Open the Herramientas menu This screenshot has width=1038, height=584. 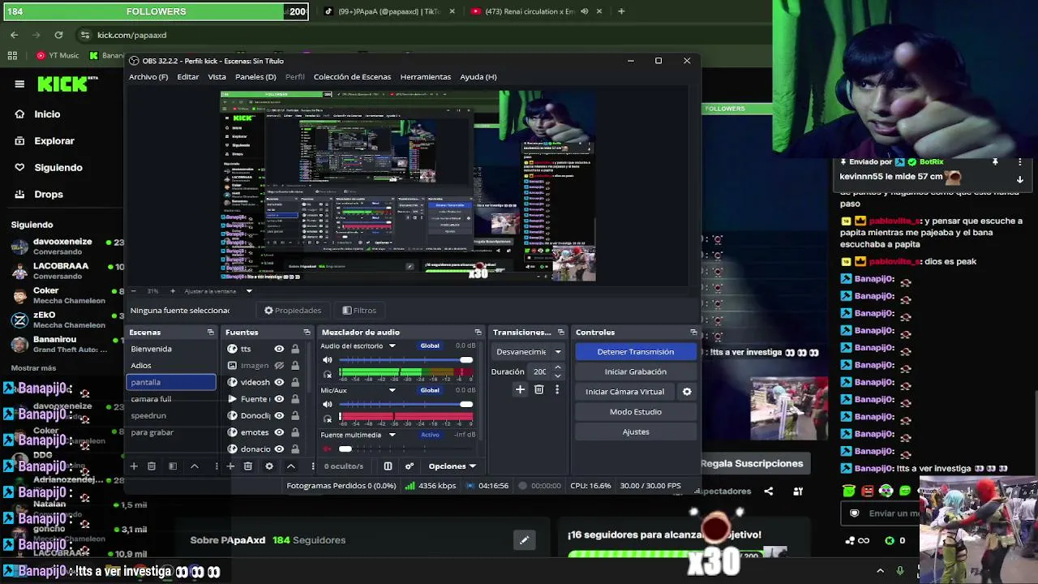426,77
